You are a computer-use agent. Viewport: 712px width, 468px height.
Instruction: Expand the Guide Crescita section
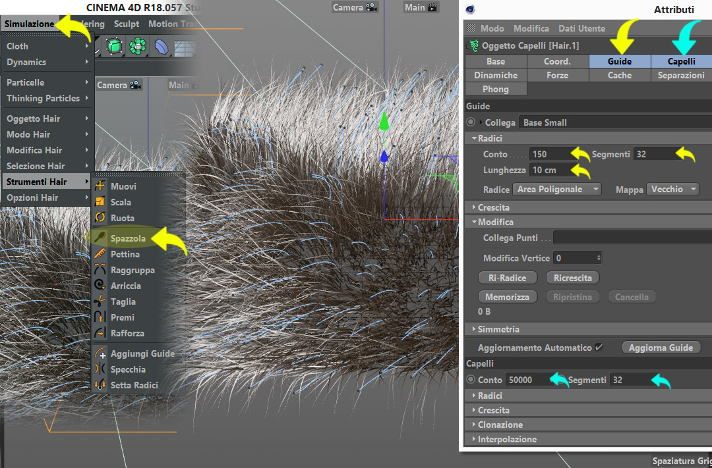pos(474,207)
